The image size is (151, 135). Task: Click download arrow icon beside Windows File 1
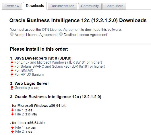coord(12,110)
